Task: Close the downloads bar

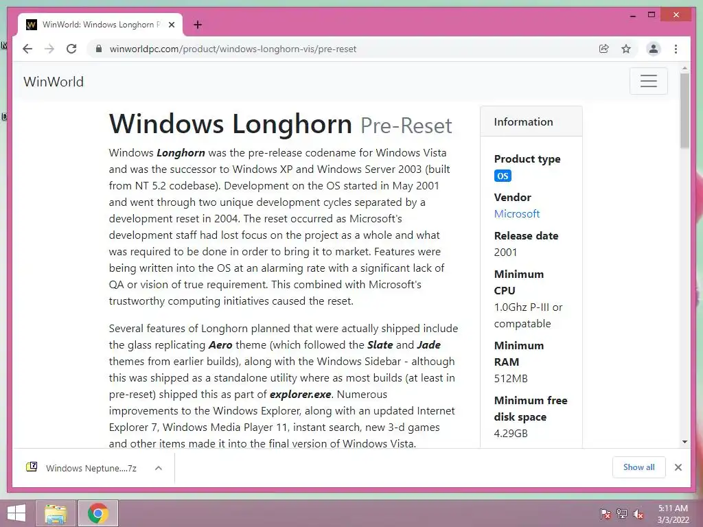Action: click(678, 467)
